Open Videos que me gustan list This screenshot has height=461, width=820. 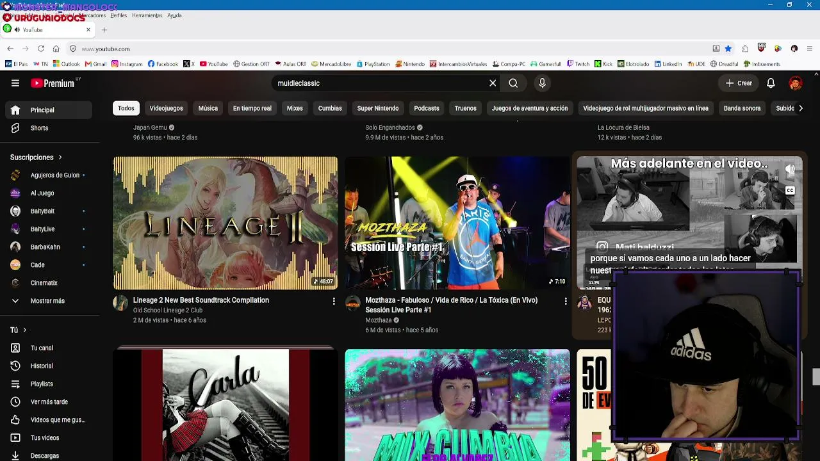coord(49,420)
